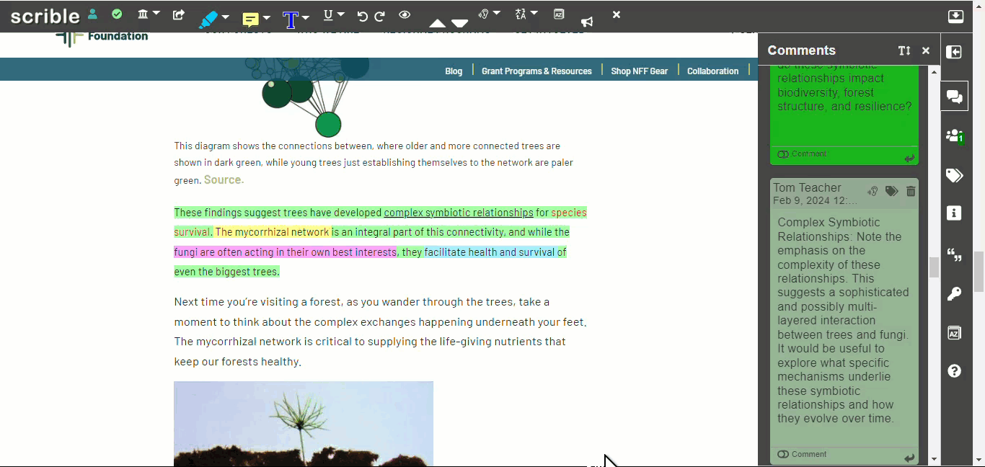Expand the library dropdown arrow
Image resolution: width=985 pixels, height=467 pixels.
[x=156, y=13]
